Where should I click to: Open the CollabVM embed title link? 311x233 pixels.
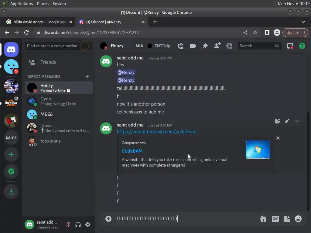(x=132, y=151)
